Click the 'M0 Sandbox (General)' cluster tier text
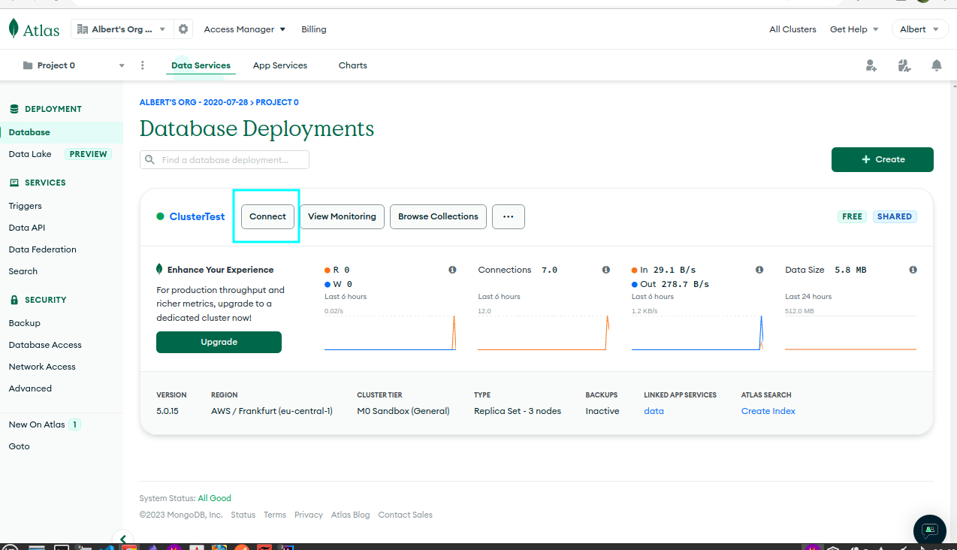 click(x=403, y=411)
